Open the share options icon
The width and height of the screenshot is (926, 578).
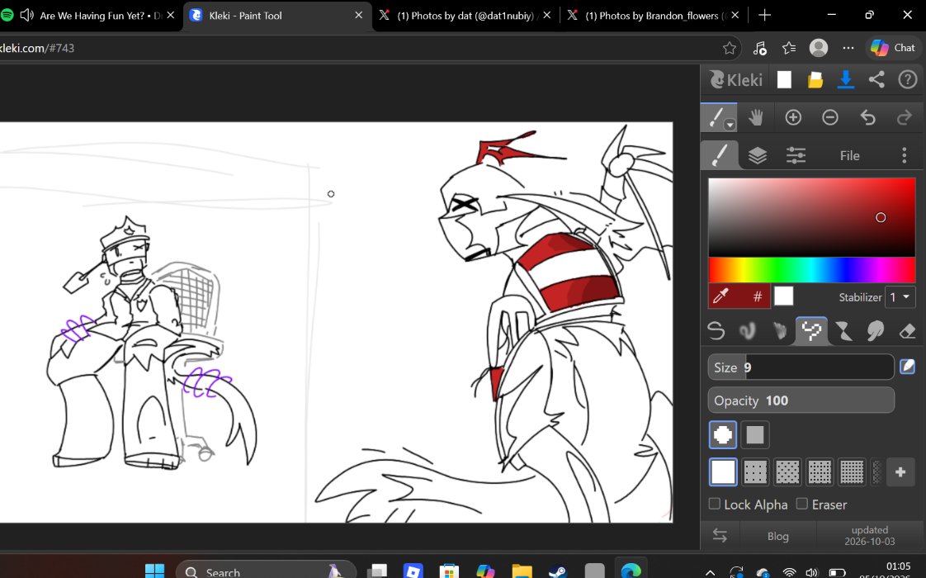pos(876,80)
